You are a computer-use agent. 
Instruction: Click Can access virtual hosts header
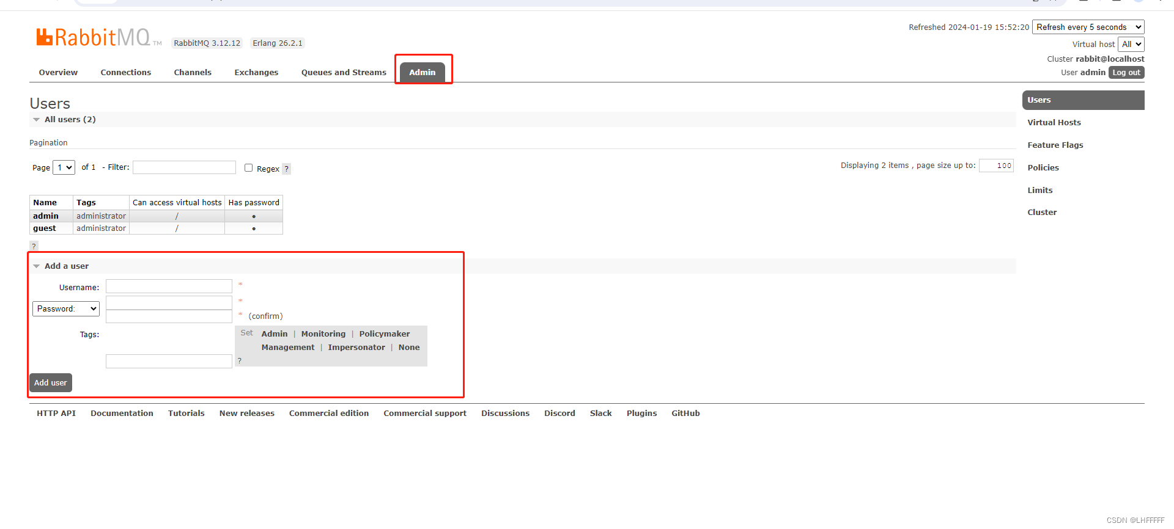point(177,202)
